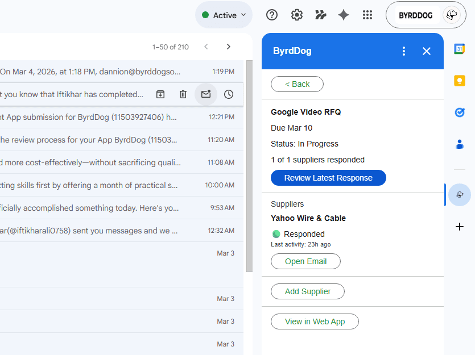Click the sparkle Gemini icon
This screenshot has width=475, height=355.
(x=344, y=15)
